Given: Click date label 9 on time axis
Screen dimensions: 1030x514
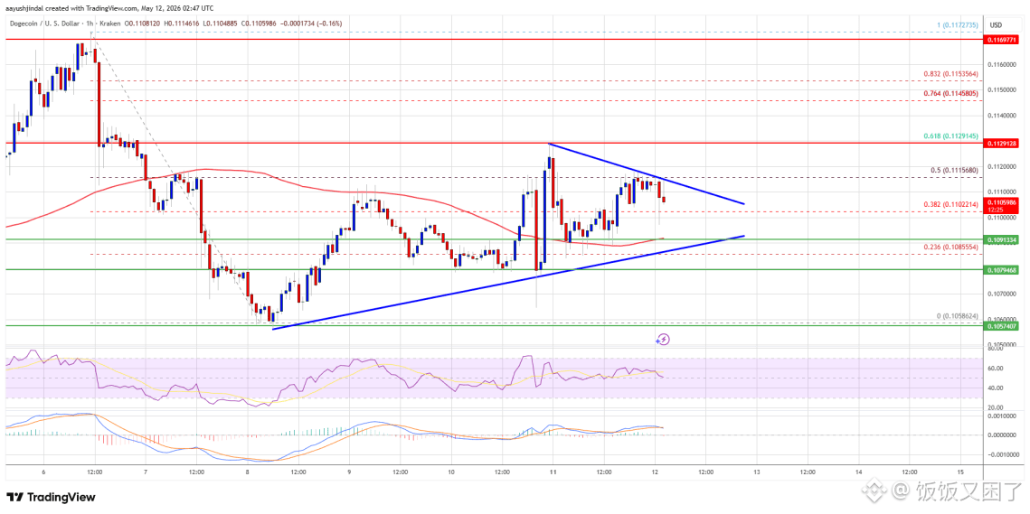Looking at the screenshot, I should 349,472.
